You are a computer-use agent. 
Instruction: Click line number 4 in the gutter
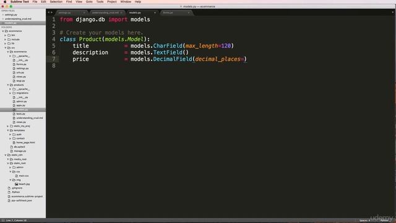point(54,39)
